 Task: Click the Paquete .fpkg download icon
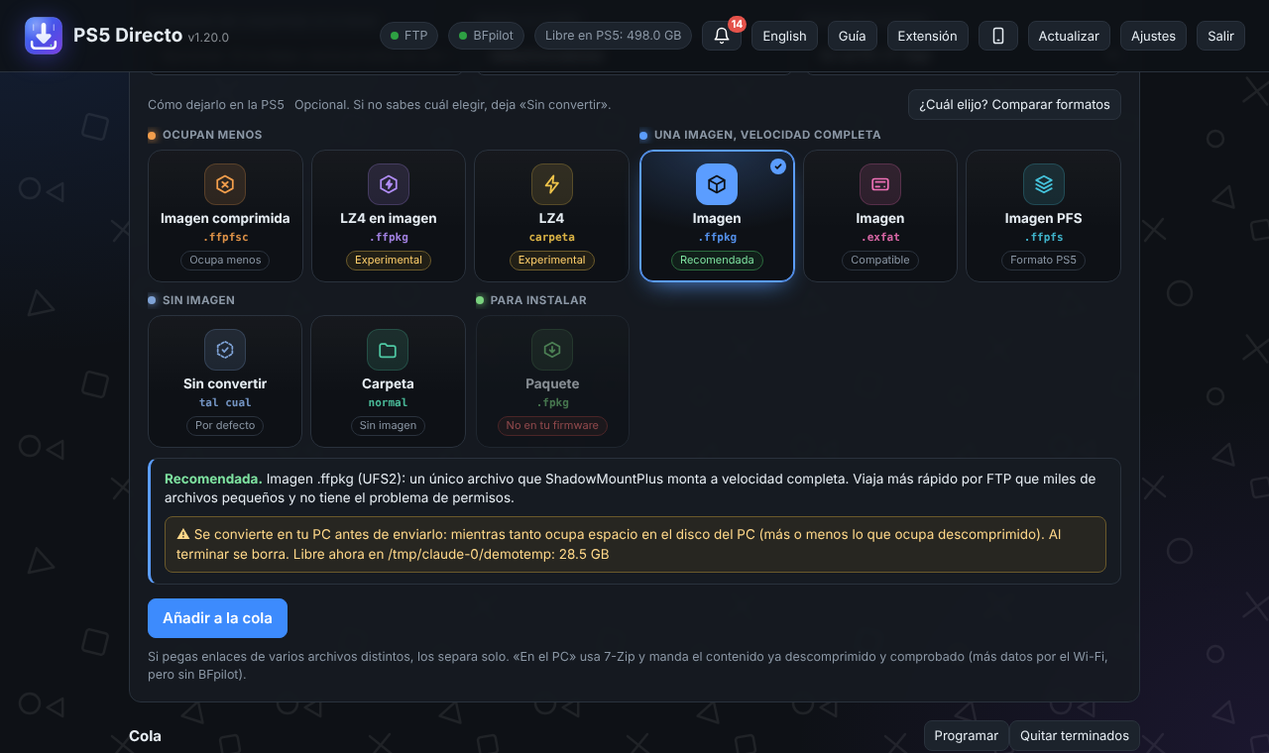(552, 350)
